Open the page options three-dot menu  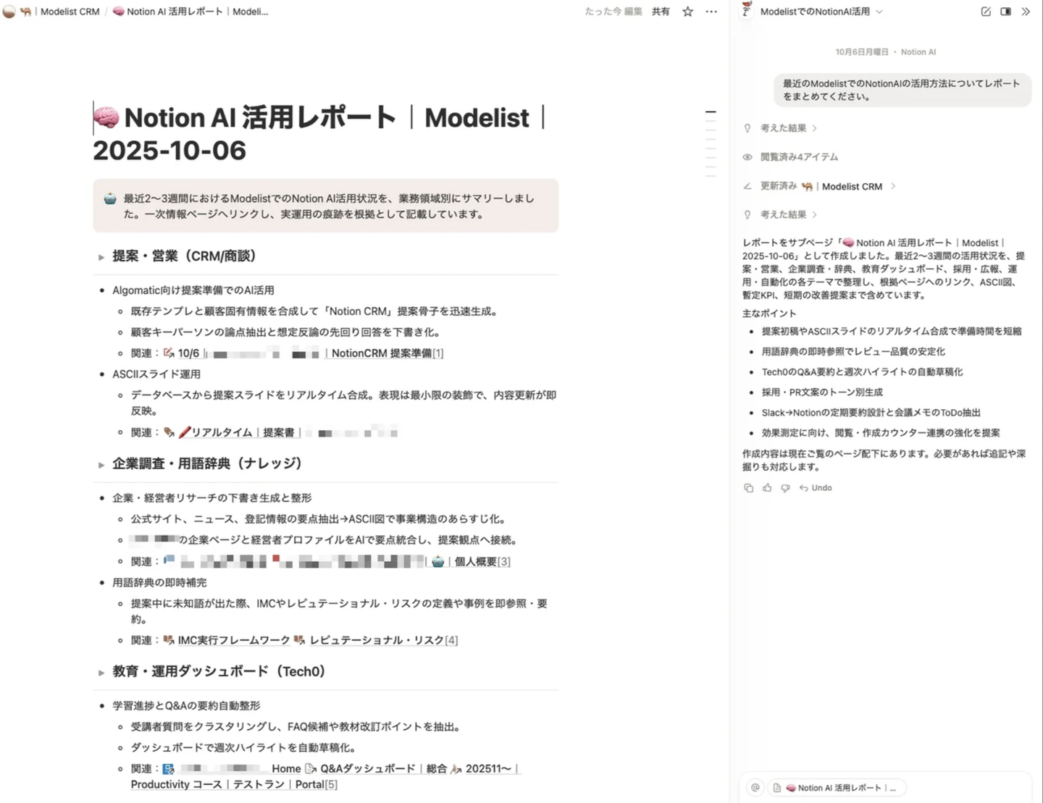(x=711, y=12)
